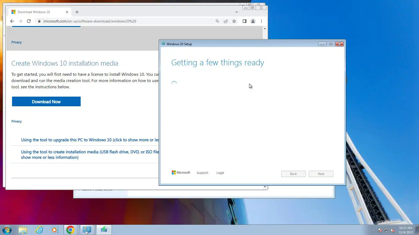Open the Windows Start menu

click(x=7, y=230)
